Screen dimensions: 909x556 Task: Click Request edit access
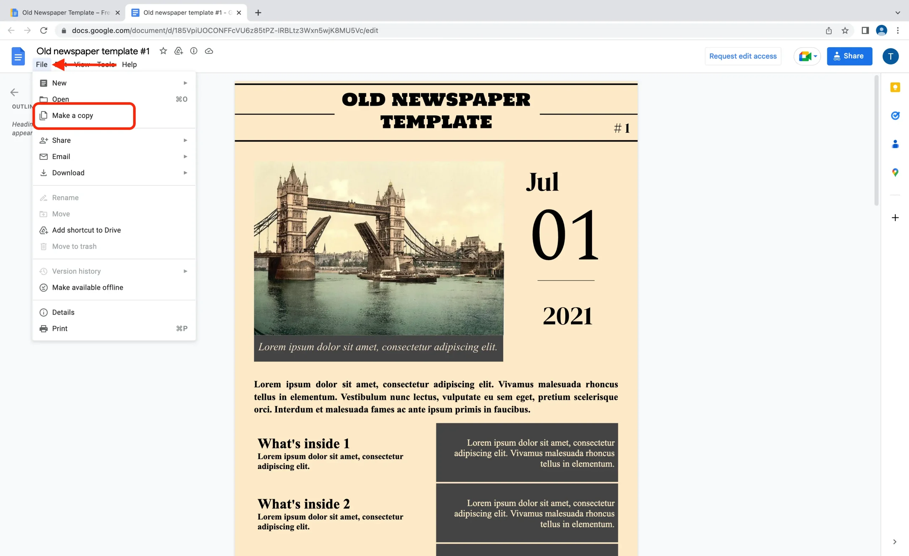tap(742, 56)
